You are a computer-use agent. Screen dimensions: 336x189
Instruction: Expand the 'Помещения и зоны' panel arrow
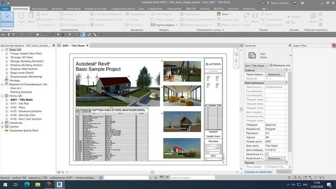[x=223, y=30]
